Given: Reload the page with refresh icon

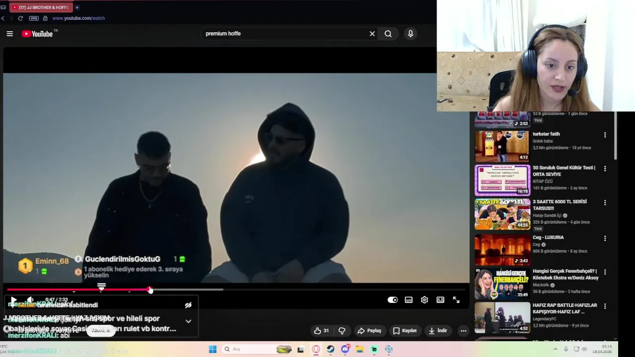Looking at the screenshot, I should pyautogui.click(x=20, y=18).
